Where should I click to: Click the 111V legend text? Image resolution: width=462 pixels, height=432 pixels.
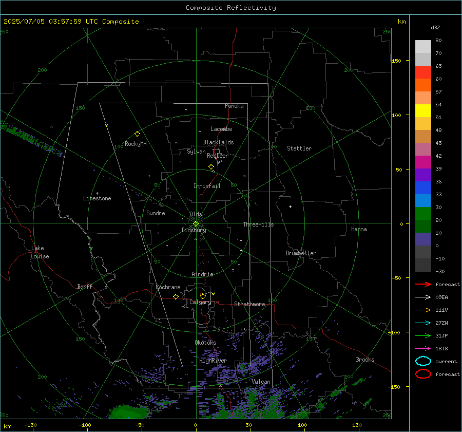click(441, 310)
